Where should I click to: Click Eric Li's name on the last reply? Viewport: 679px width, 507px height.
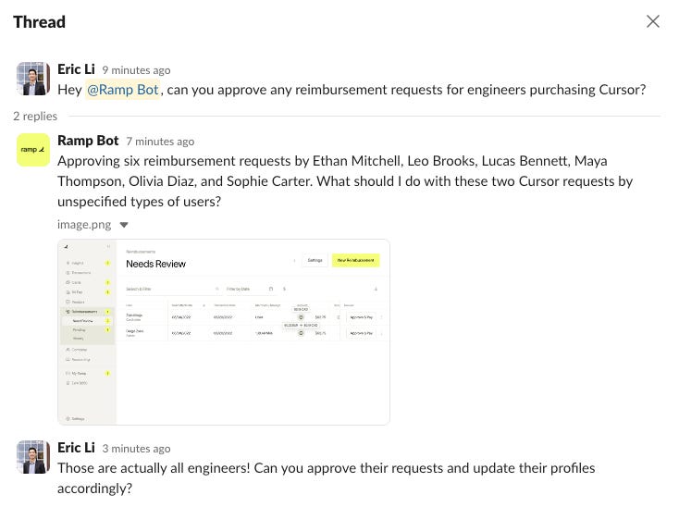coord(76,448)
